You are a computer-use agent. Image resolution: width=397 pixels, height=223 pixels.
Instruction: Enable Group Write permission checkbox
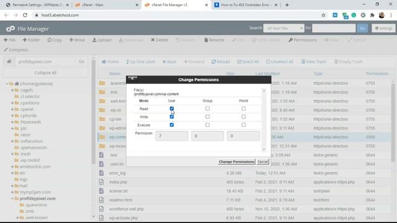[207, 116]
